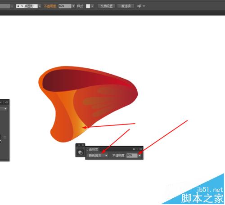This screenshot has width=225, height=205.
Task: Click the 60% opacity field in the transparency panel
Action: click(x=132, y=156)
